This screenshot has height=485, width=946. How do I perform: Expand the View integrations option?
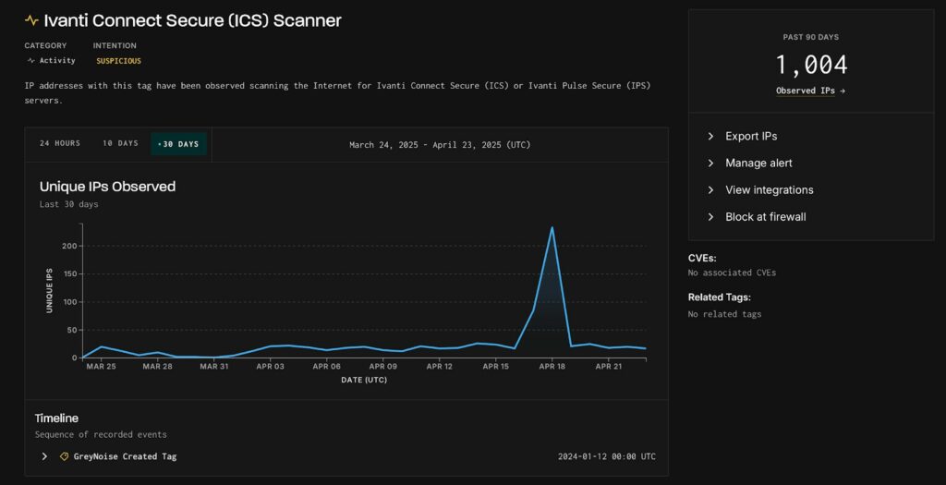769,189
